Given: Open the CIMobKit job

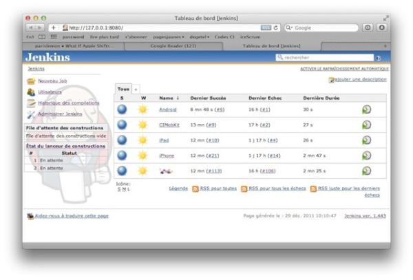Looking at the screenshot, I should (169, 125).
